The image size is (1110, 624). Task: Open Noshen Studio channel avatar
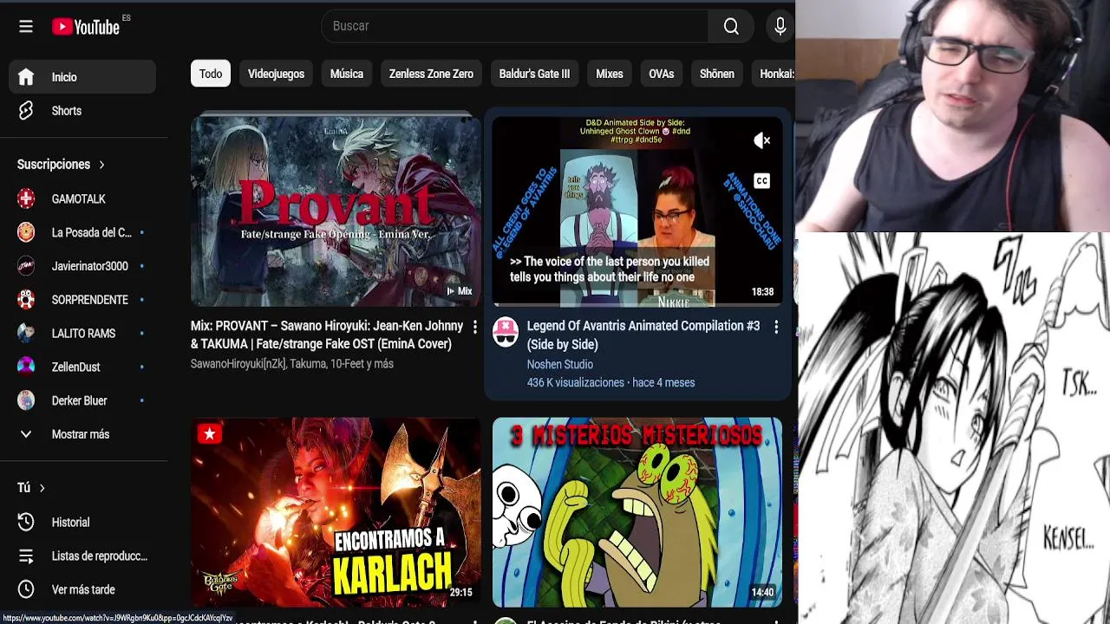(506, 332)
